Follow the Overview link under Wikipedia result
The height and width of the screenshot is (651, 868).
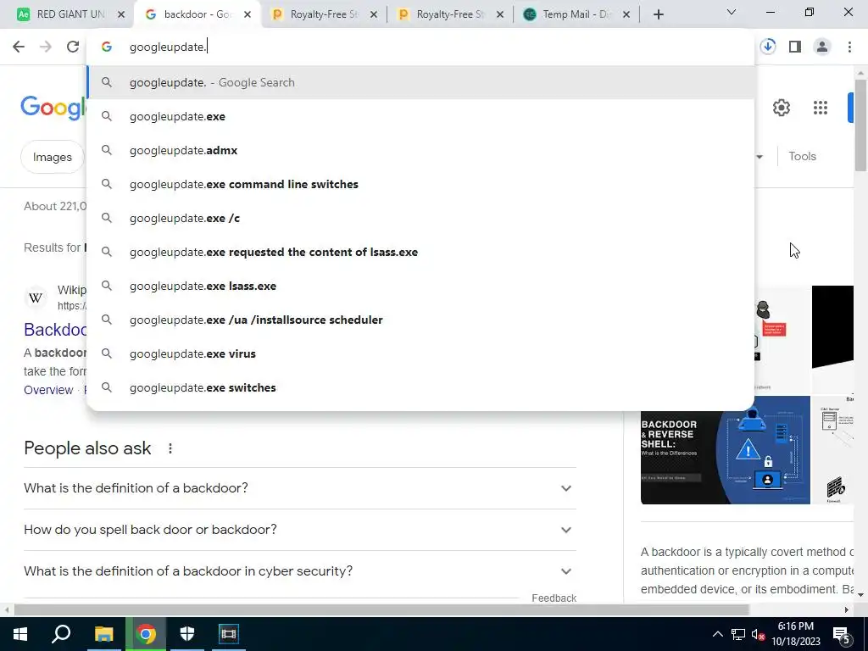48,390
